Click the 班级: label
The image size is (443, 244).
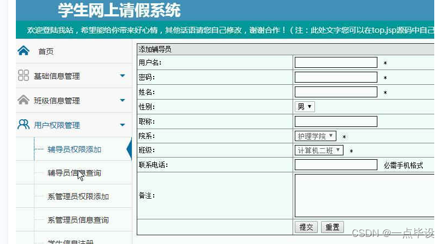[x=147, y=150]
